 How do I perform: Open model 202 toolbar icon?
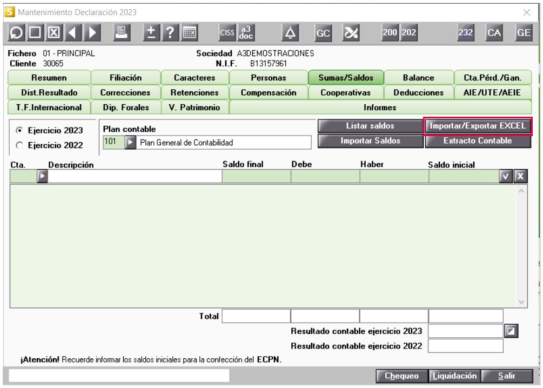[x=409, y=33]
